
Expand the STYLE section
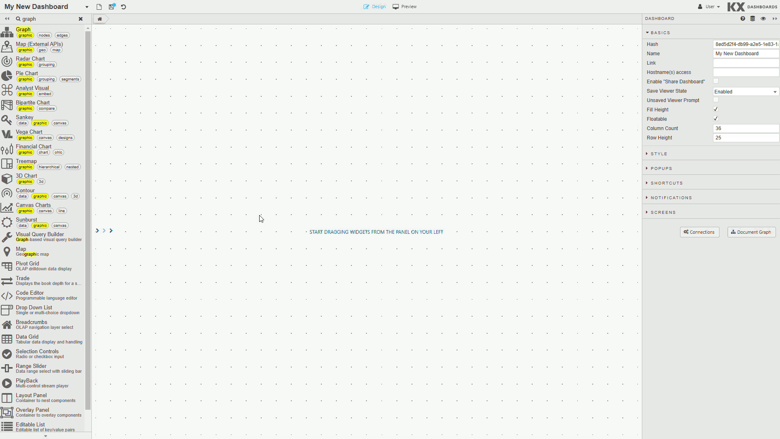[x=659, y=154]
